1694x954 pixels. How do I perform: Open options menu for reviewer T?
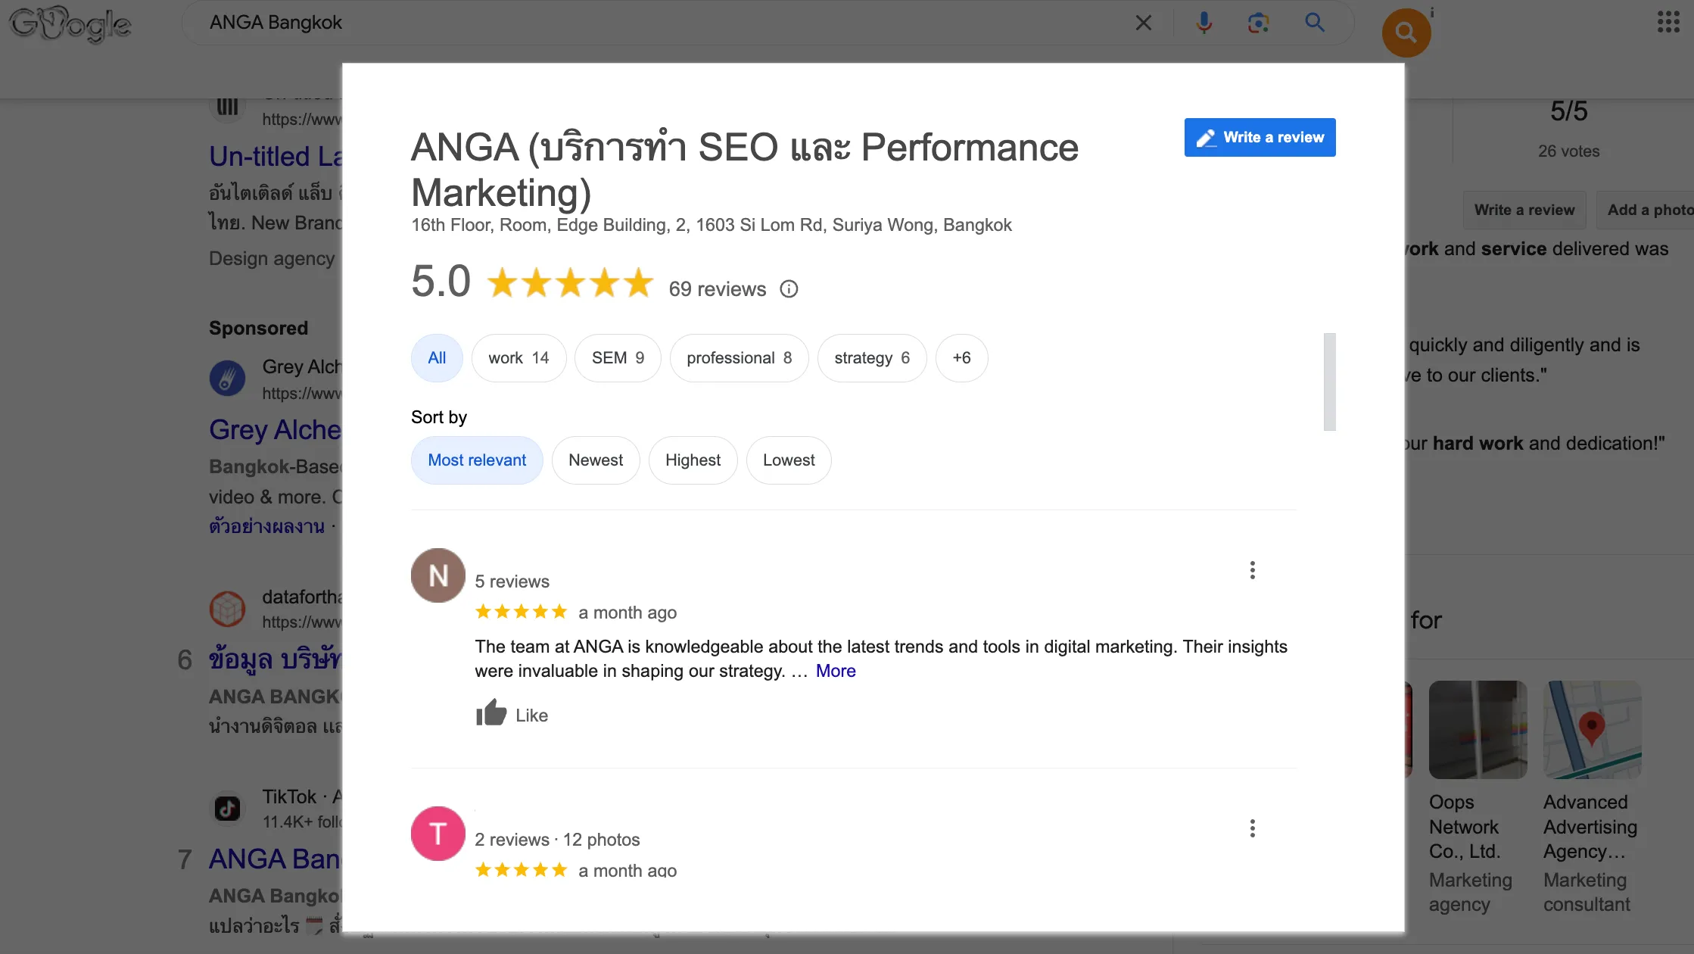click(x=1253, y=828)
